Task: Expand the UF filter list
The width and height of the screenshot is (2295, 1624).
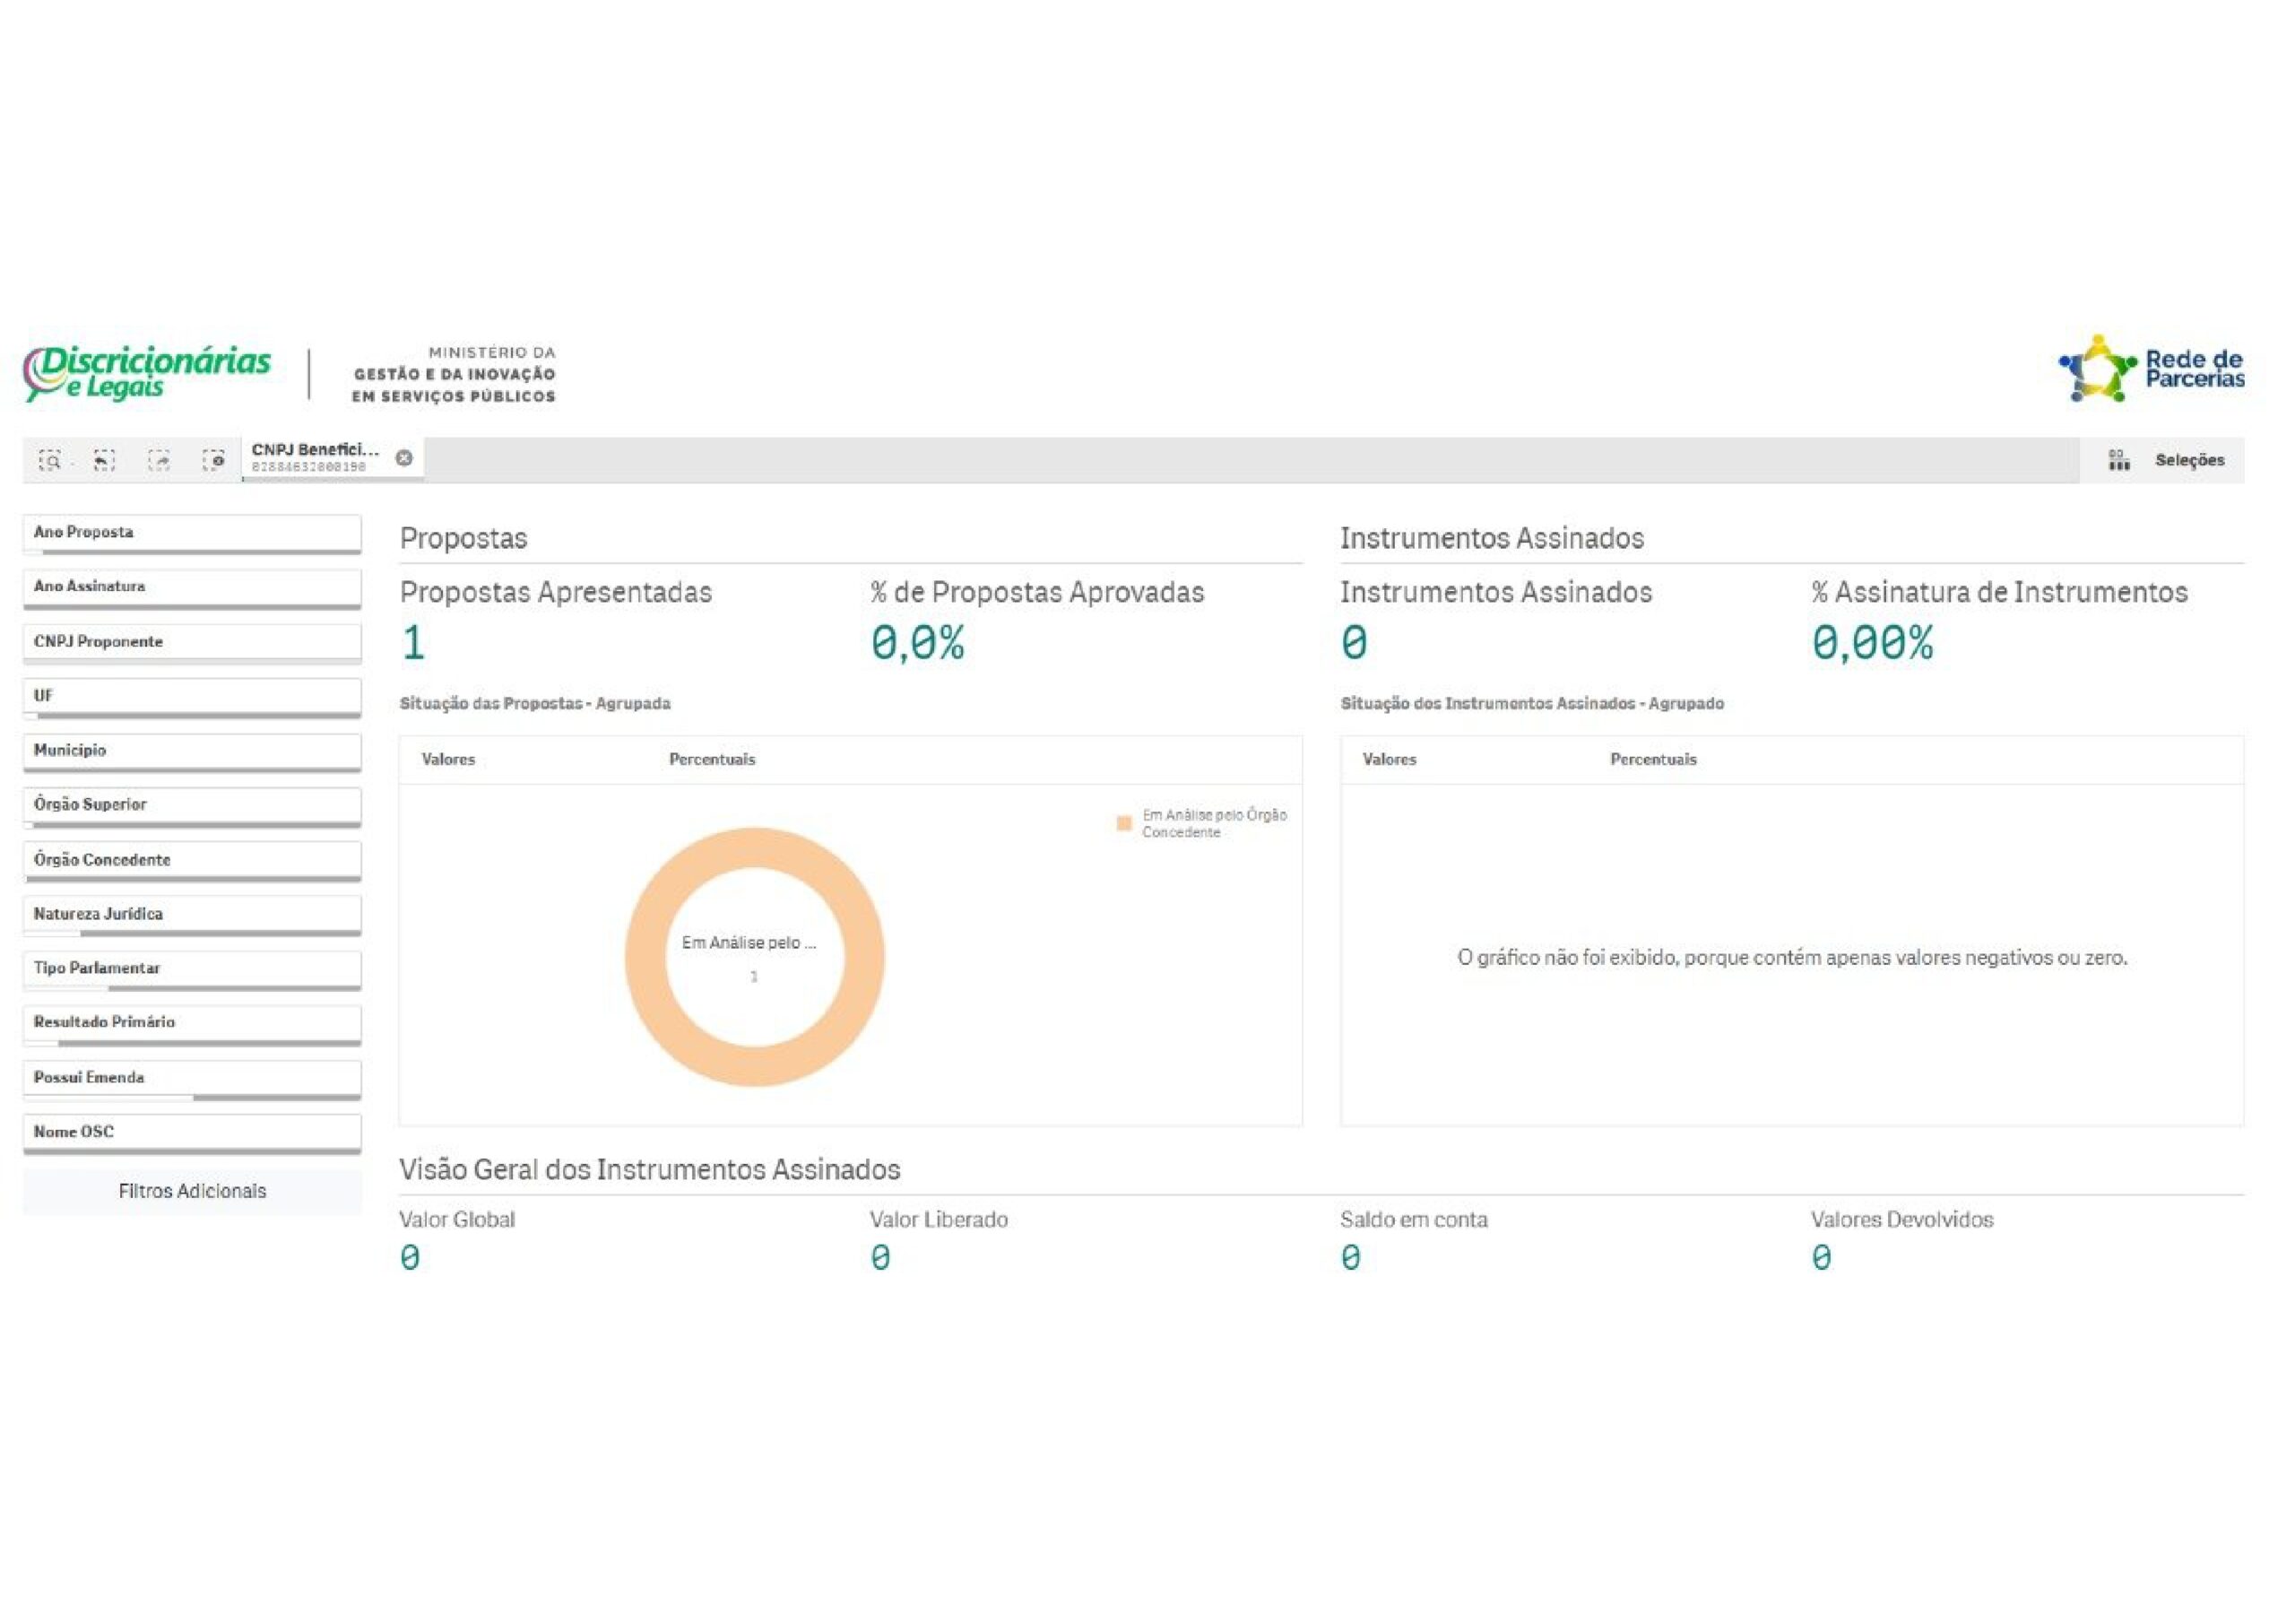Action: coord(191,696)
